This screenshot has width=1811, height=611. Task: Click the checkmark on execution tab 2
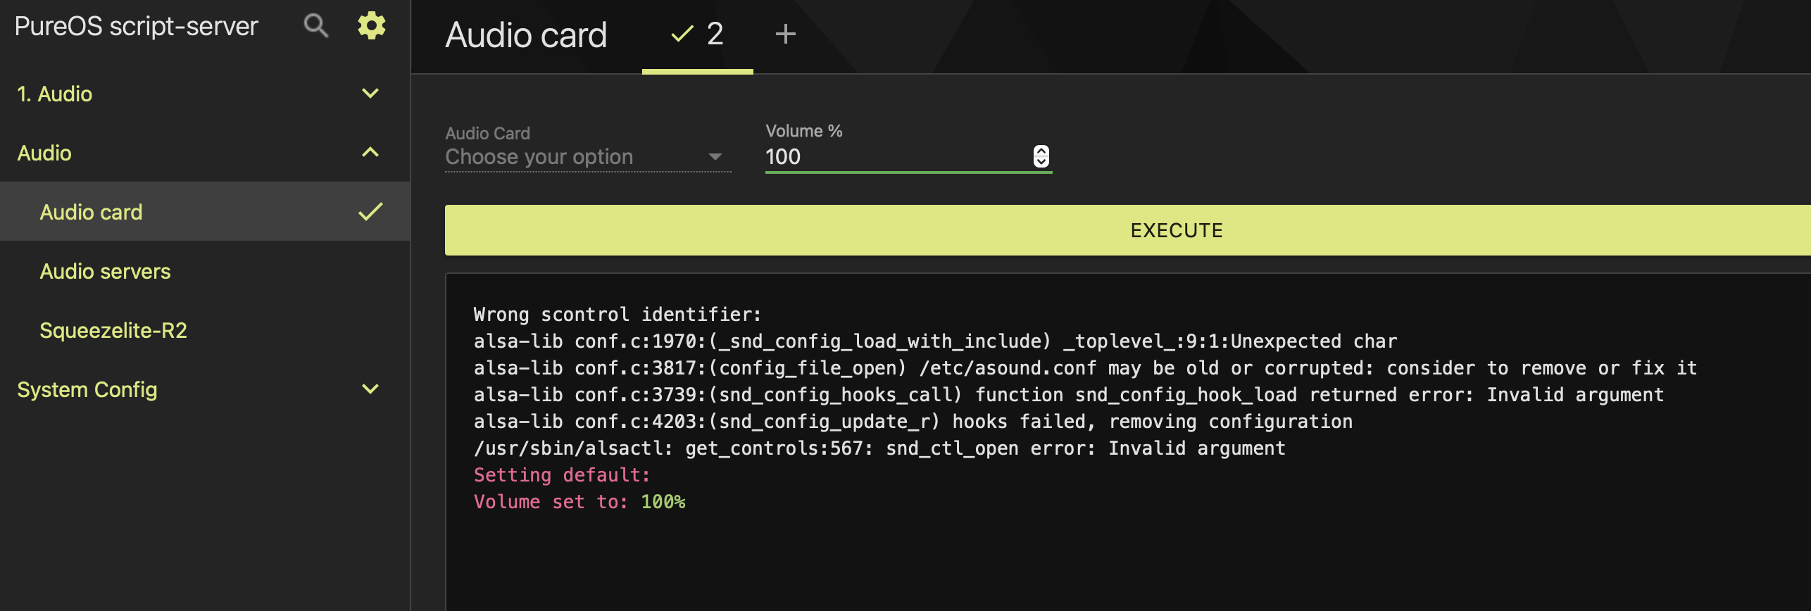tap(682, 34)
